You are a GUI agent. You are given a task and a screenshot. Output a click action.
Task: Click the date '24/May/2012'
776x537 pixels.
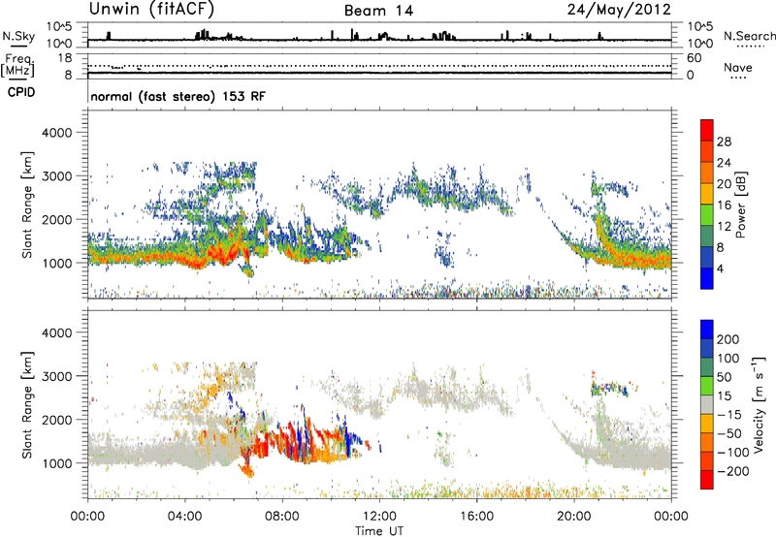coord(619,10)
